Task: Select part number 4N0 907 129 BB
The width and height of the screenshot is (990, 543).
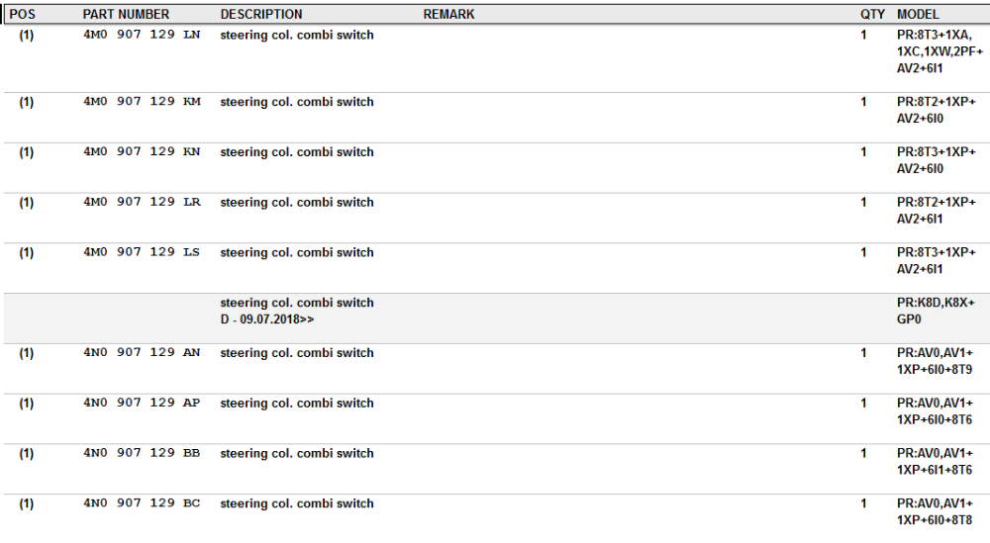Action: [x=142, y=453]
